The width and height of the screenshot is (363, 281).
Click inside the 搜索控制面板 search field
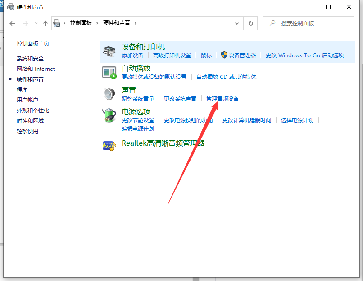pos(306,23)
